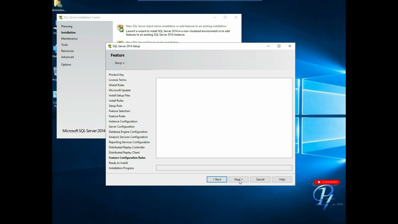Open Advanced in Installation Center sidebar
This screenshot has width=398, height=224.
pyautogui.click(x=67, y=57)
